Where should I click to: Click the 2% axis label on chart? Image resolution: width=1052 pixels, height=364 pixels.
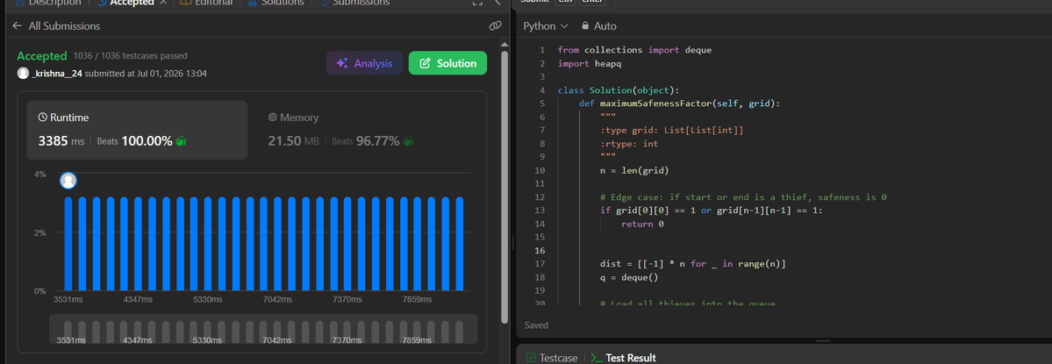40,232
